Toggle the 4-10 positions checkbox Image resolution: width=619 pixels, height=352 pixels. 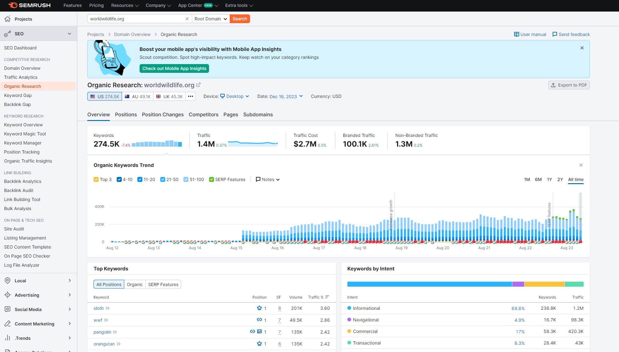[x=119, y=179]
